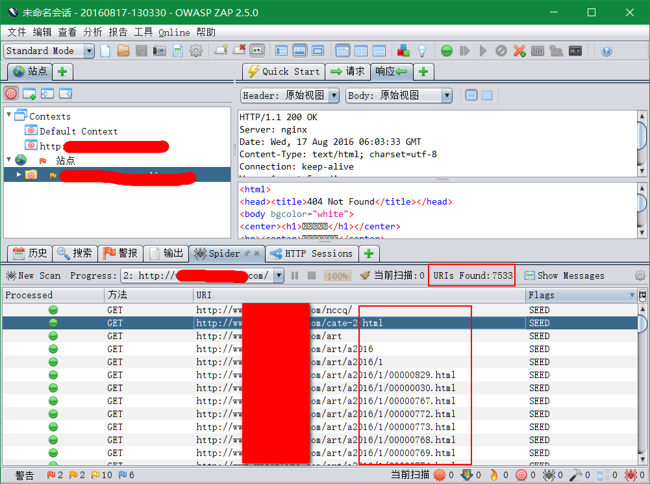
Task: Open the Online menu
Action: pyautogui.click(x=174, y=32)
